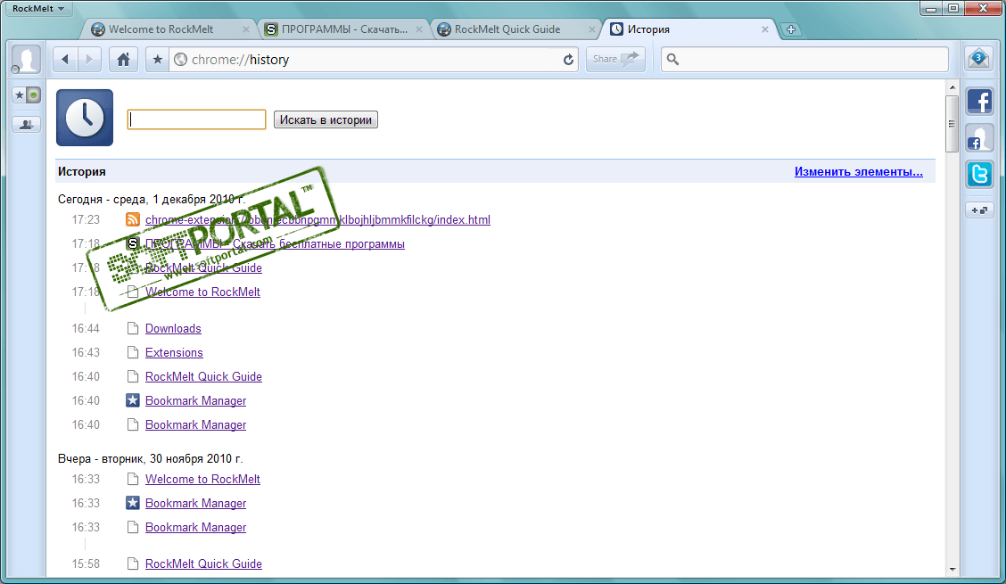This screenshot has height=584, width=1006.
Task: Open the 16:43 Extensions link
Action: (x=174, y=352)
